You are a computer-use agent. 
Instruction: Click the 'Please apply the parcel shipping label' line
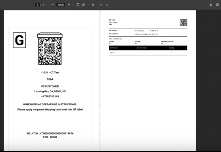pyautogui.click(x=50, y=109)
